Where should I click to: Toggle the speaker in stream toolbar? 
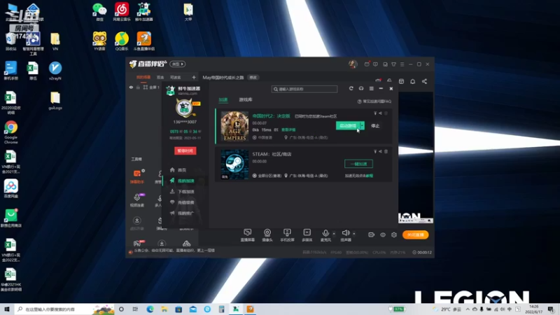click(346, 235)
